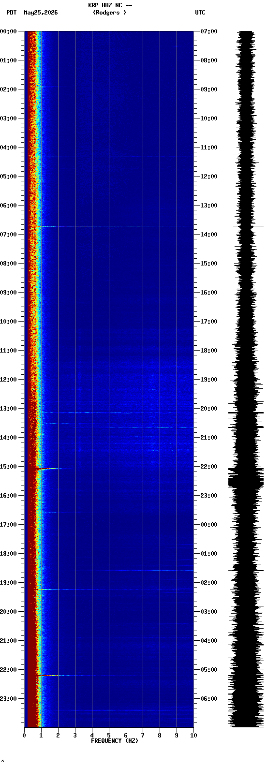This screenshot has height=766, width=267.
Task: Click the '01:00' UTC label on right axis
Action: (x=209, y=554)
